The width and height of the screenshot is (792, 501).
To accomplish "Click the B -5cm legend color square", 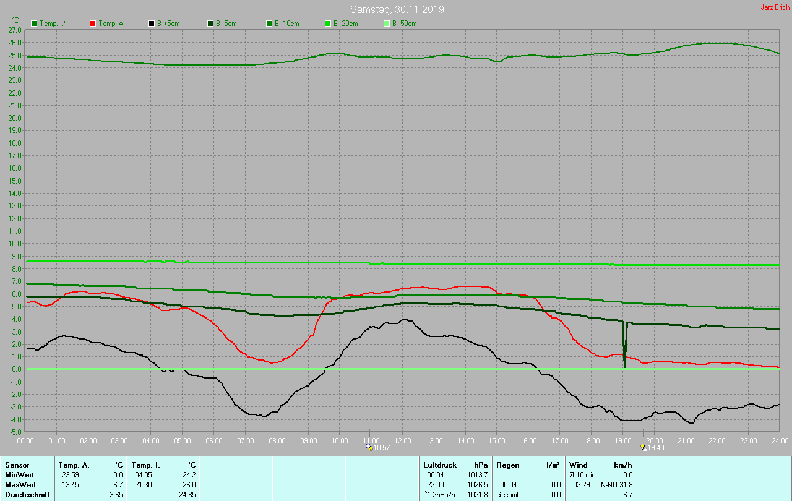I will coord(210,24).
